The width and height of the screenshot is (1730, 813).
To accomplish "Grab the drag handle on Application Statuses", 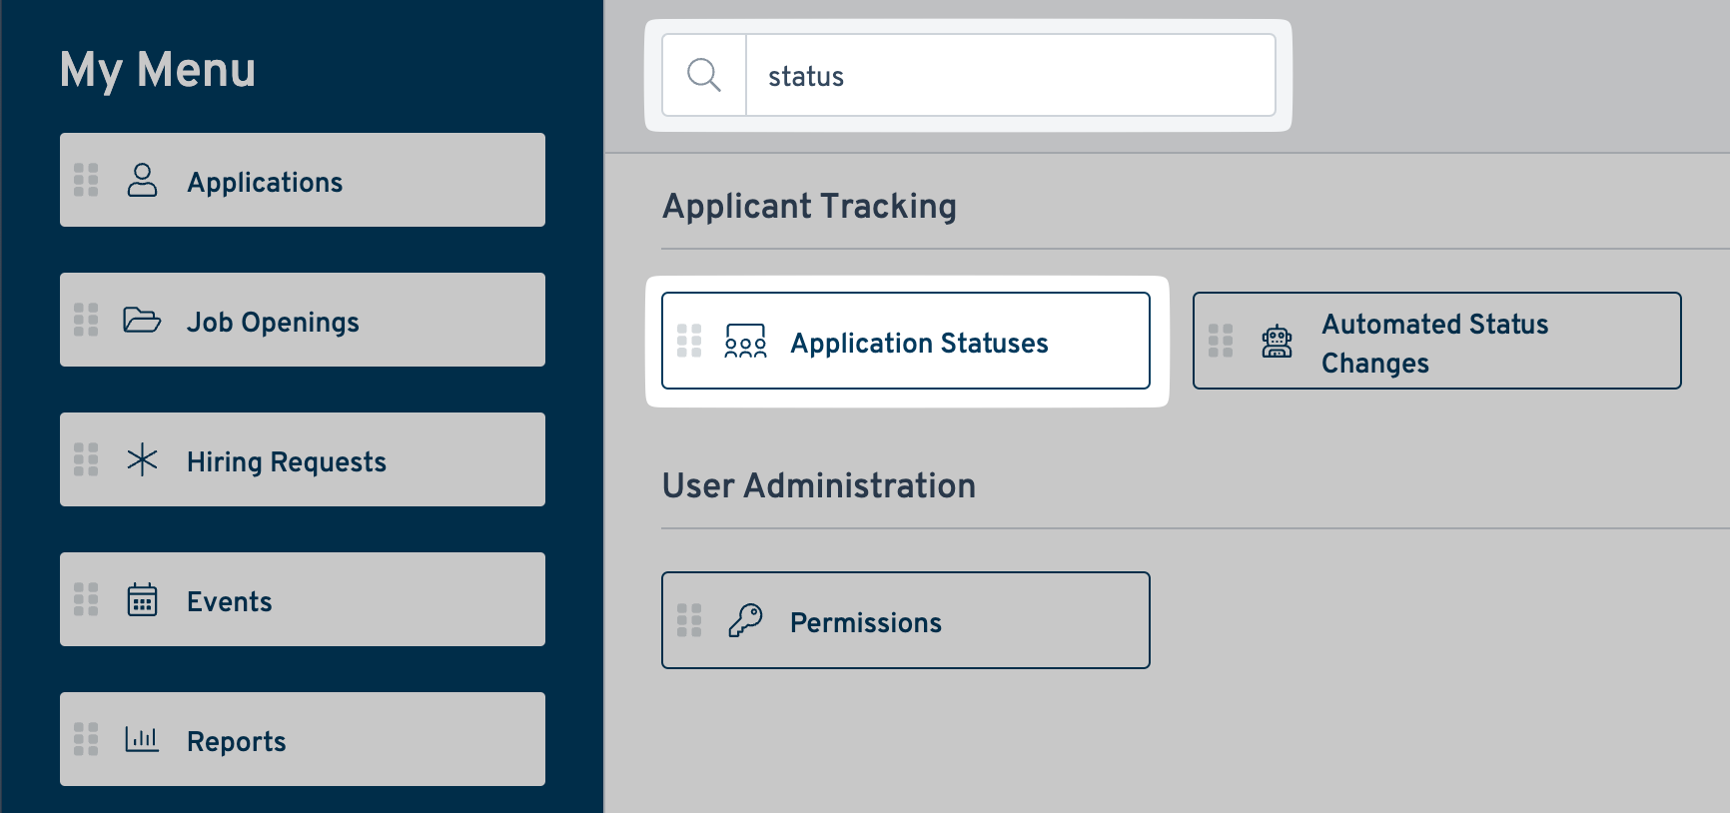I will [689, 341].
